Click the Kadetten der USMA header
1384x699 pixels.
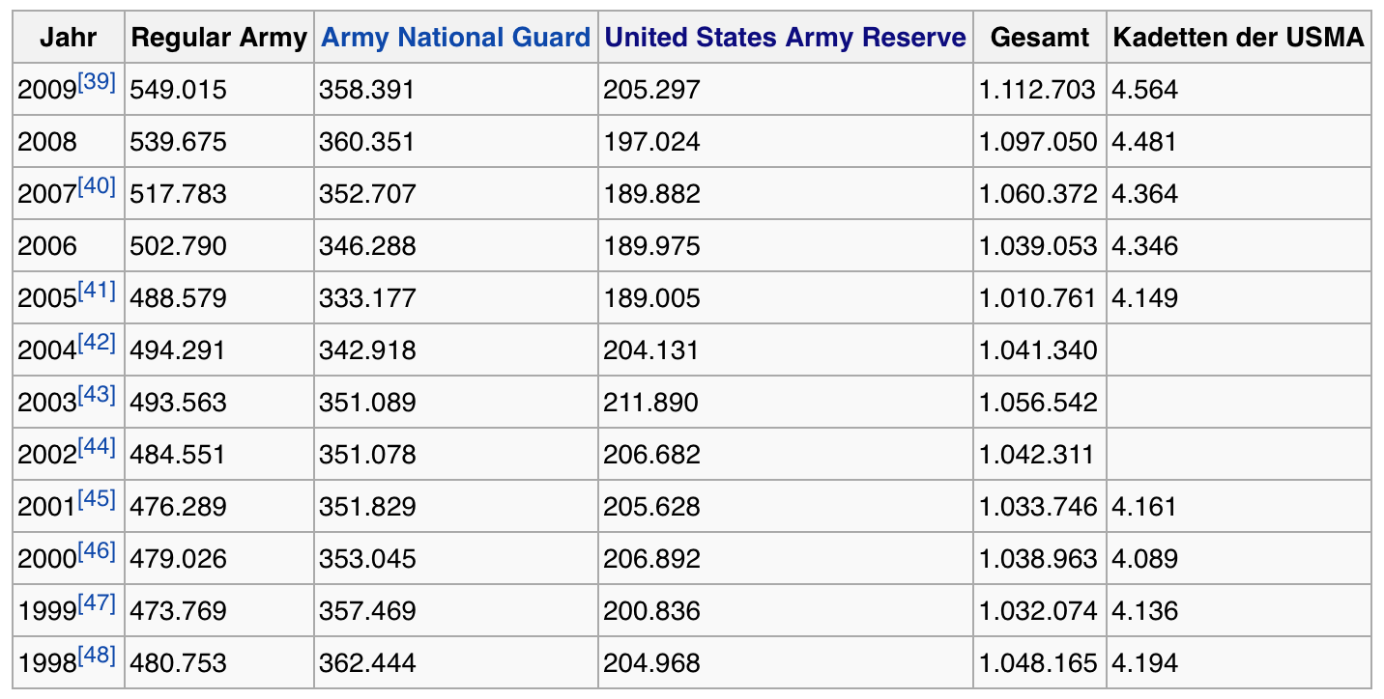1239,38
